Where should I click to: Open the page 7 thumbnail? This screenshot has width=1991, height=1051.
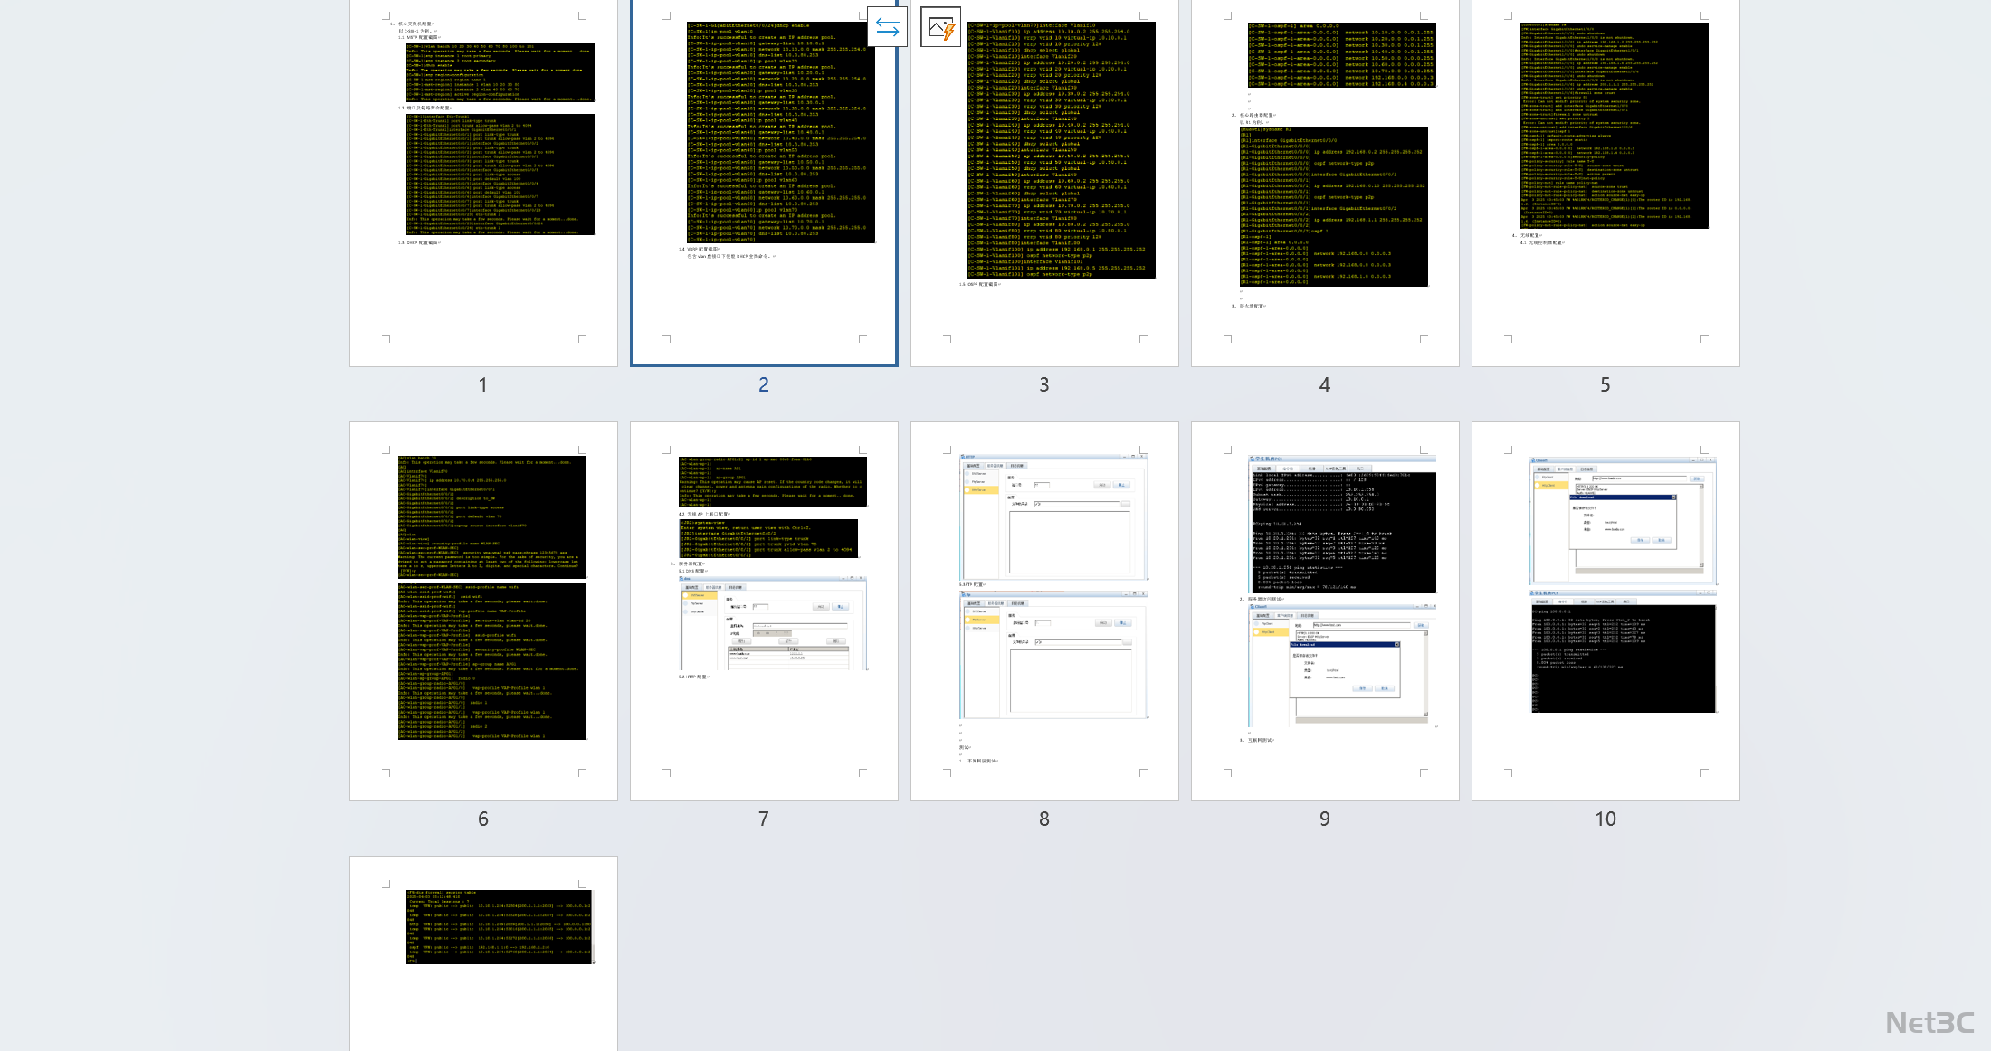click(x=764, y=611)
